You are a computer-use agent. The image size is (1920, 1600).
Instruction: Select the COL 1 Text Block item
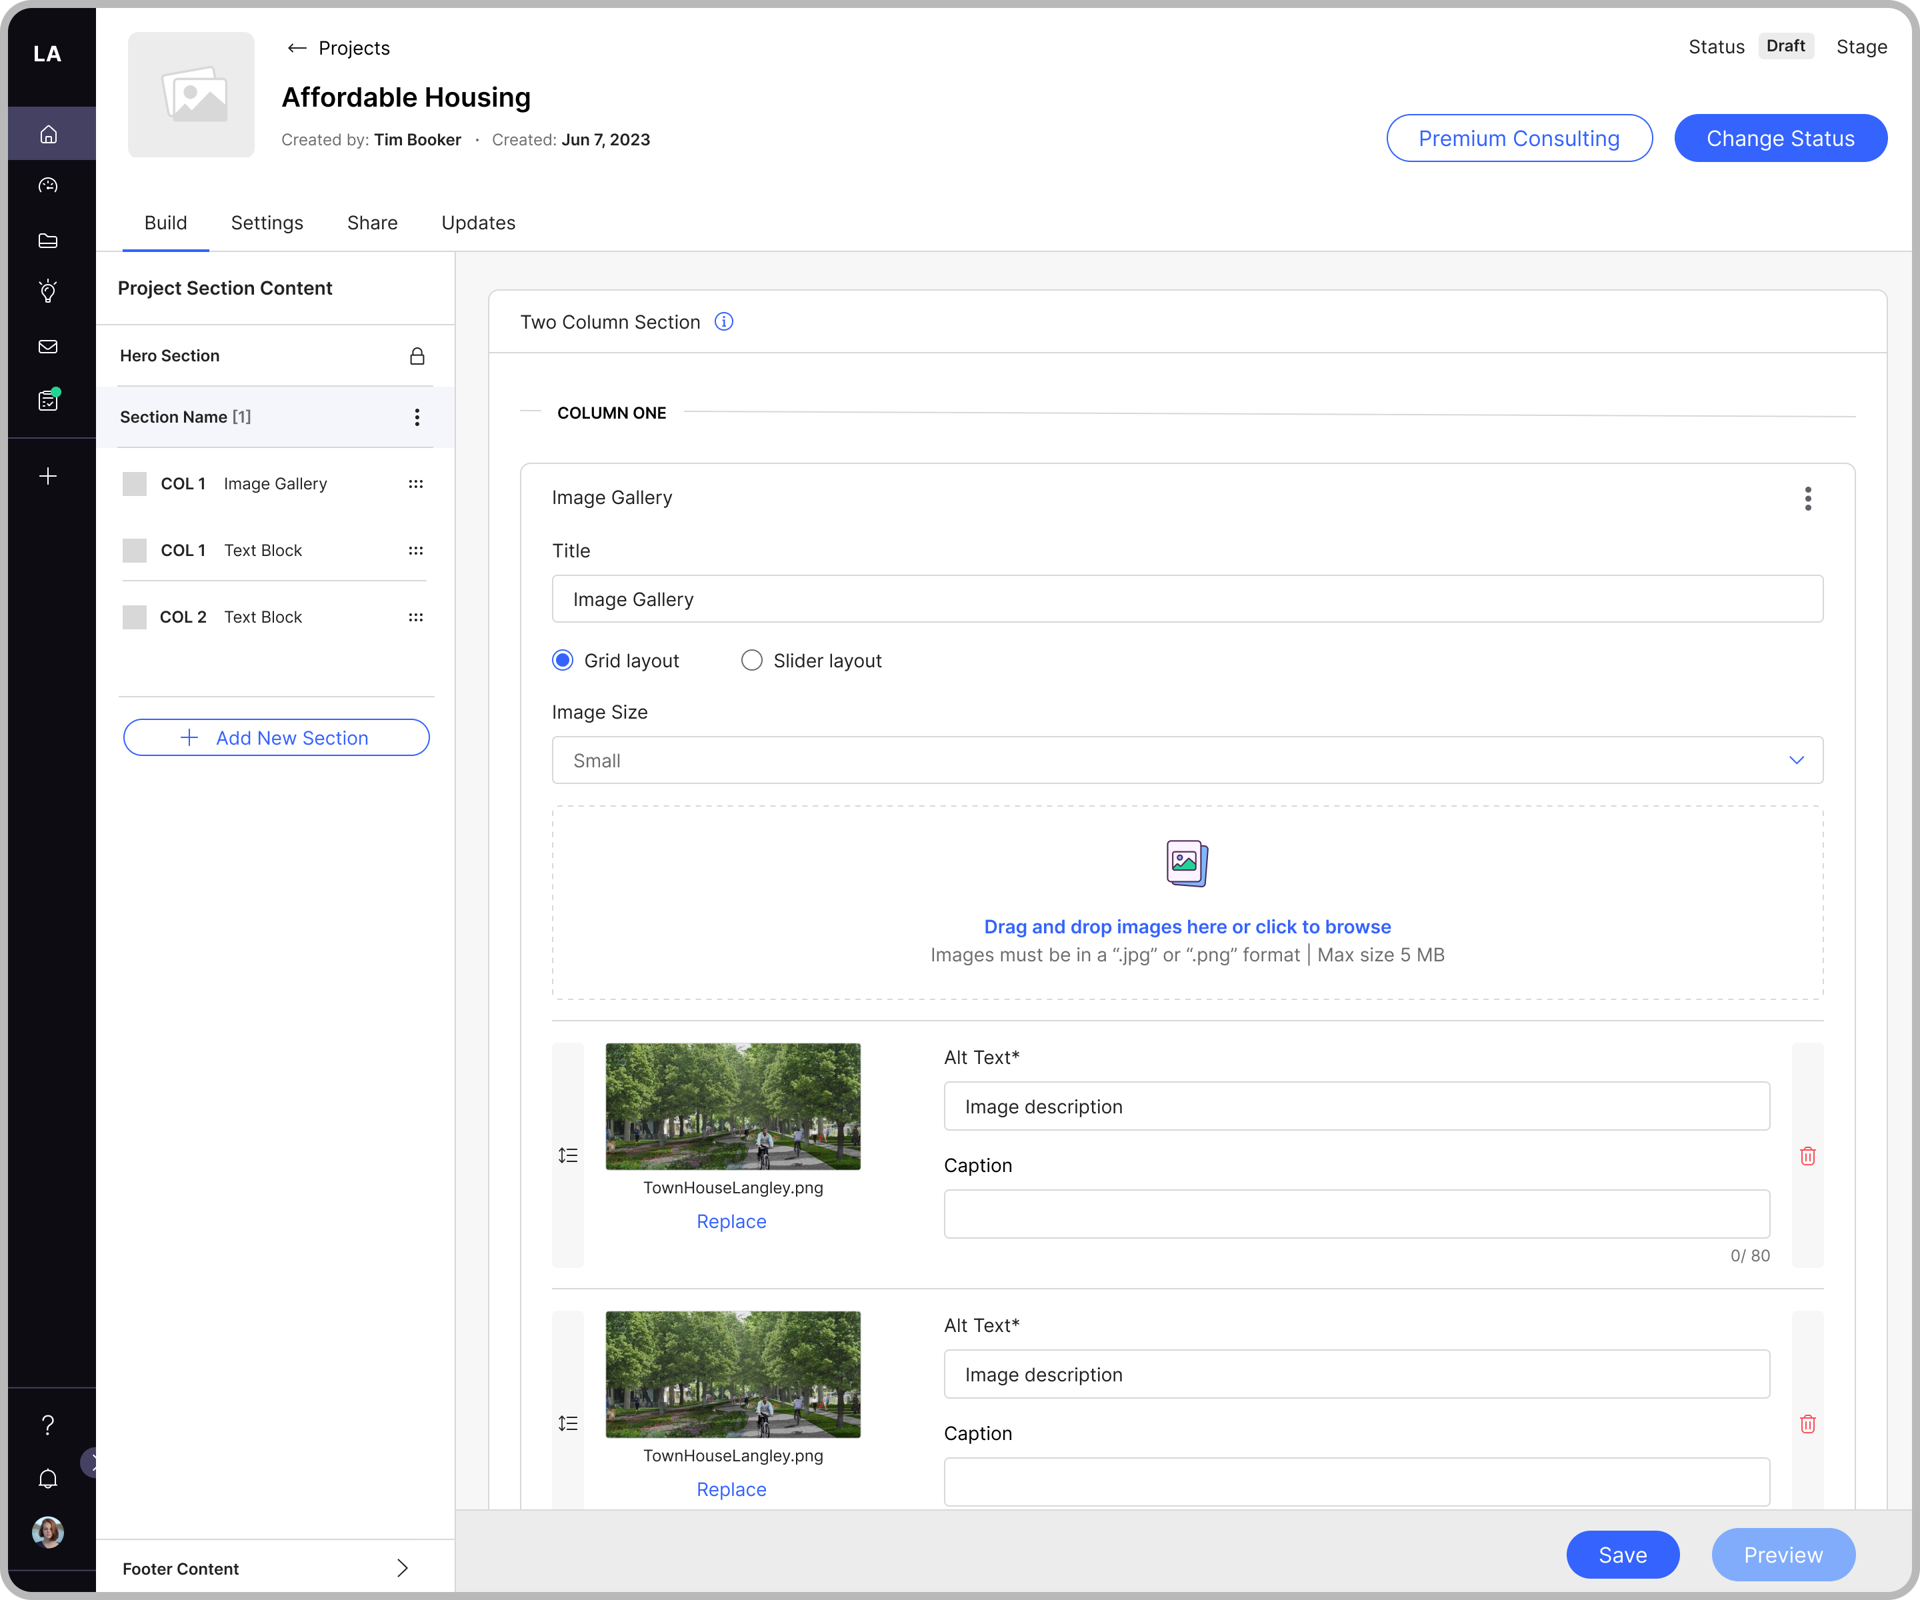click(x=274, y=551)
